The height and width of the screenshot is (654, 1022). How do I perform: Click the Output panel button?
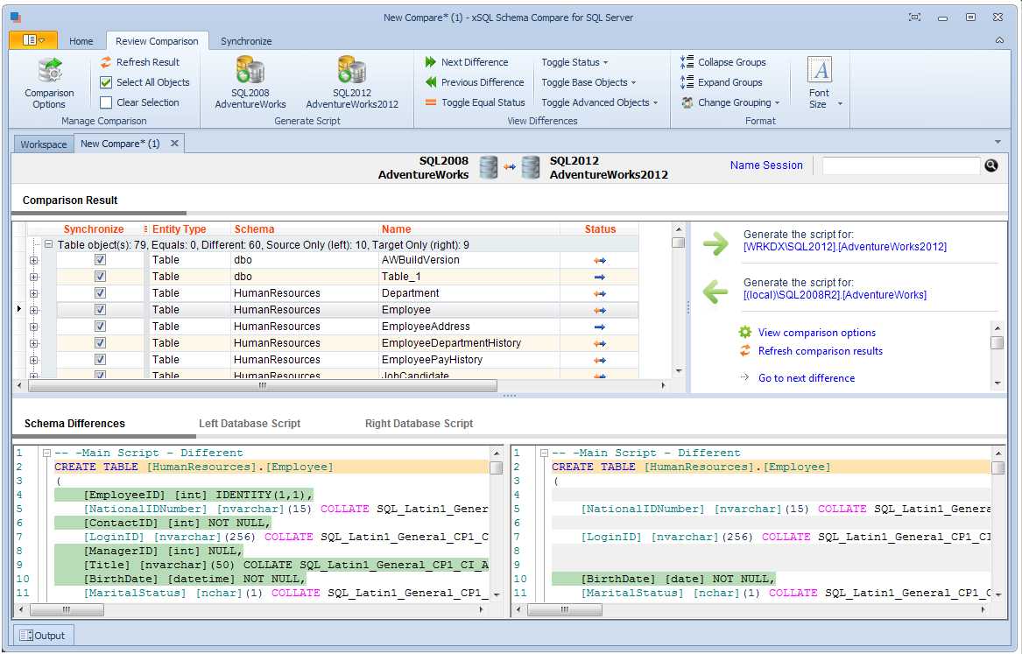click(x=43, y=635)
